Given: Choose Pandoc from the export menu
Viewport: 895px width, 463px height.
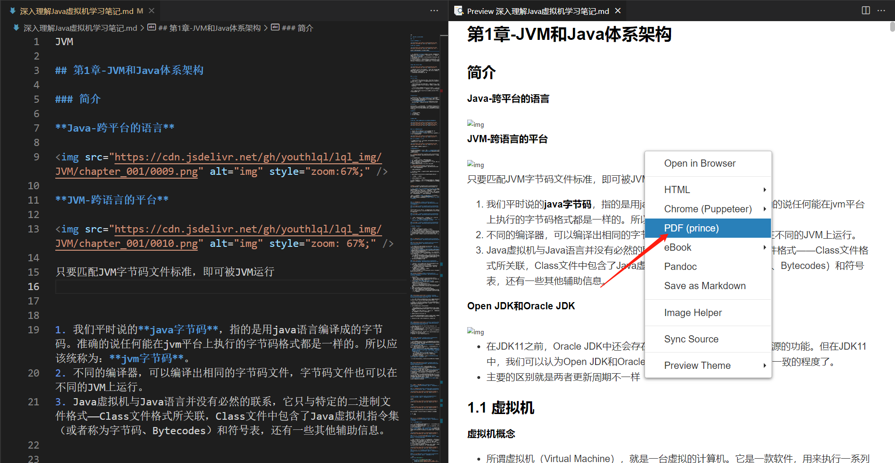Looking at the screenshot, I should pos(680,266).
